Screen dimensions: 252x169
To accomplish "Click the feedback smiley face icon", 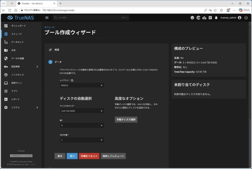I will [x=192, y=18].
